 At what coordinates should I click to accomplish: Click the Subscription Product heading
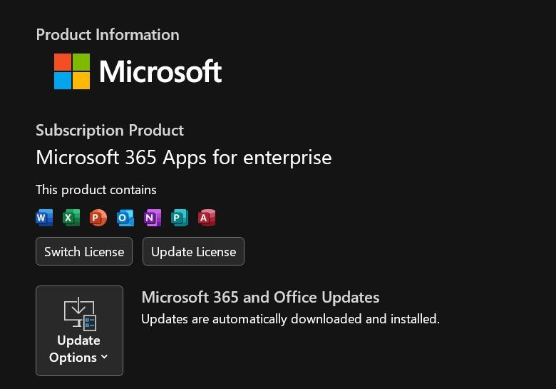point(110,130)
